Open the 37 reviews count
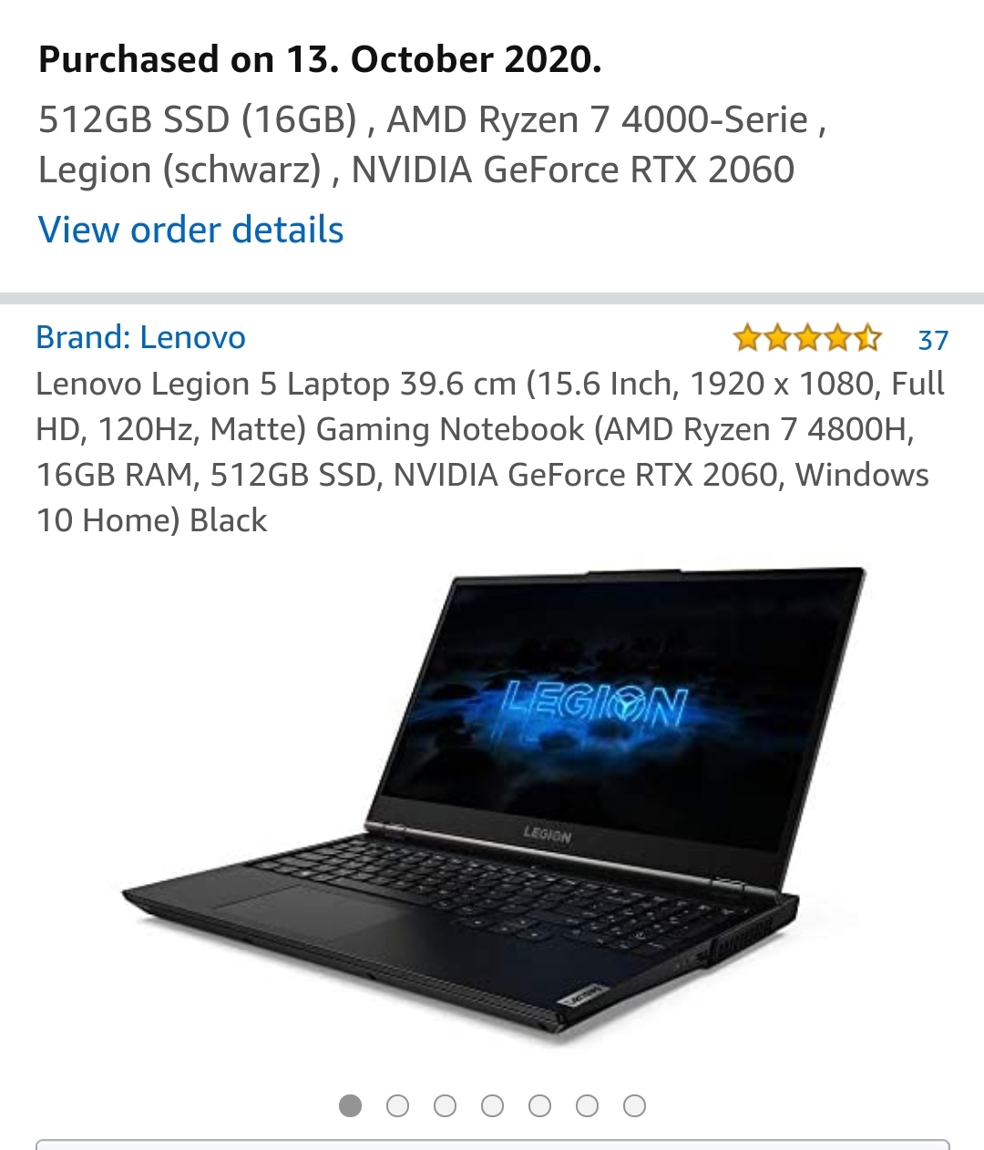The image size is (984, 1150). pyautogui.click(x=933, y=340)
